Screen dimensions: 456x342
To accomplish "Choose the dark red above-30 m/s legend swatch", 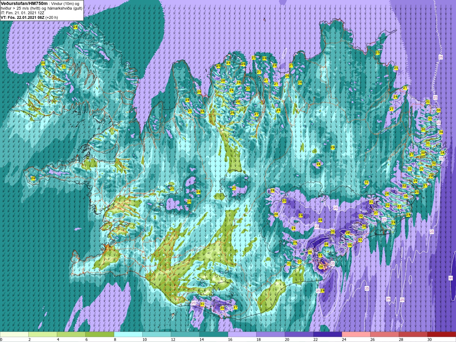I will pos(442,335).
